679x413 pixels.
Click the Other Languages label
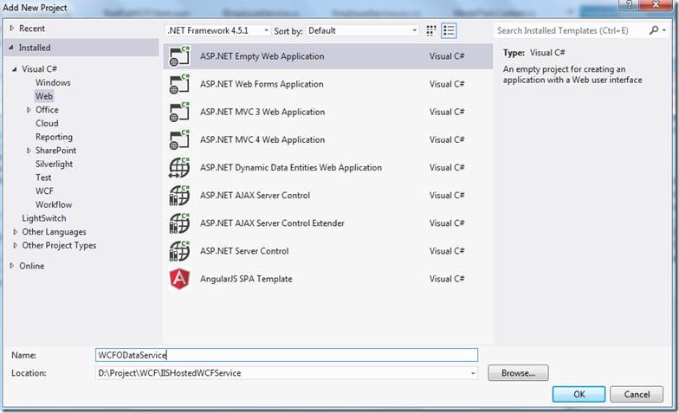point(54,232)
